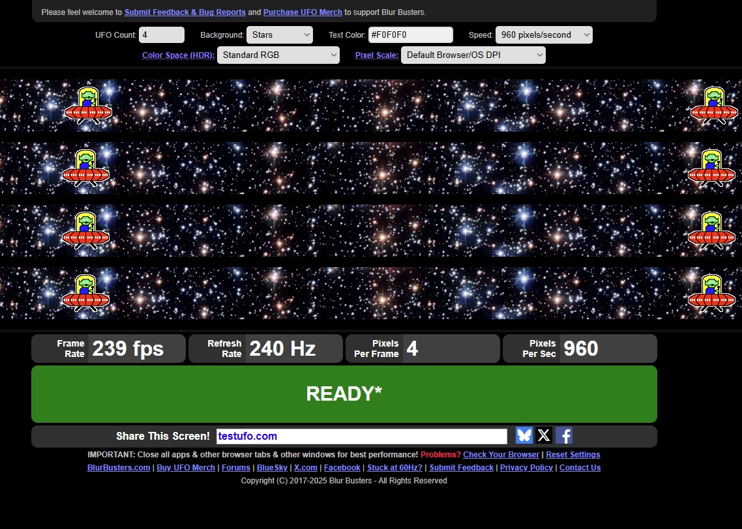Share via the Bluesky butterfly icon
Screen dimensions: 742x529
tap(524, 435)
